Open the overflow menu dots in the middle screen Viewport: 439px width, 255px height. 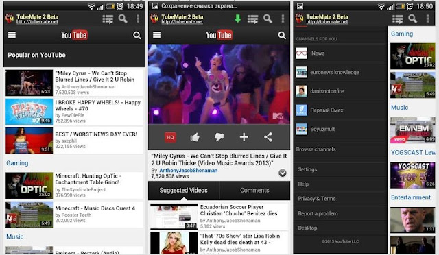click(283, 19)
